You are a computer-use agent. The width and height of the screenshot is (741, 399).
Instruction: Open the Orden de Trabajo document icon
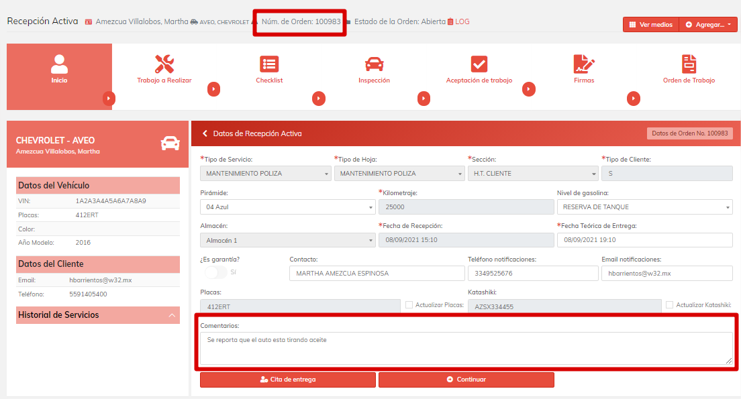[689, 64]
